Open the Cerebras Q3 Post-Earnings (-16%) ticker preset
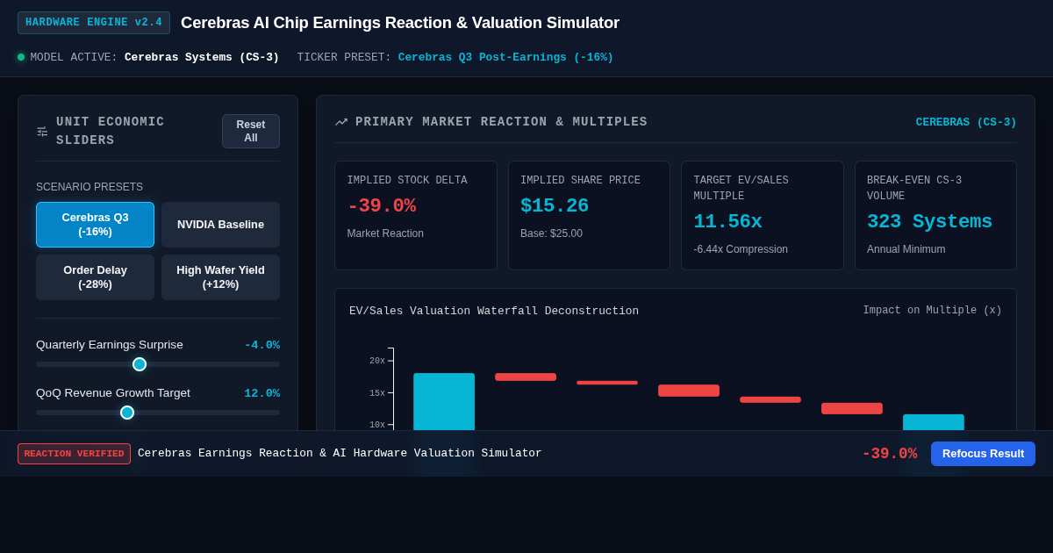 [505, 57]
